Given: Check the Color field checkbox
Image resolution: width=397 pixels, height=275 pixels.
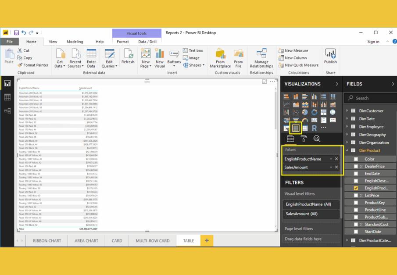Looking at the screenshot, I should click(356, 159).
